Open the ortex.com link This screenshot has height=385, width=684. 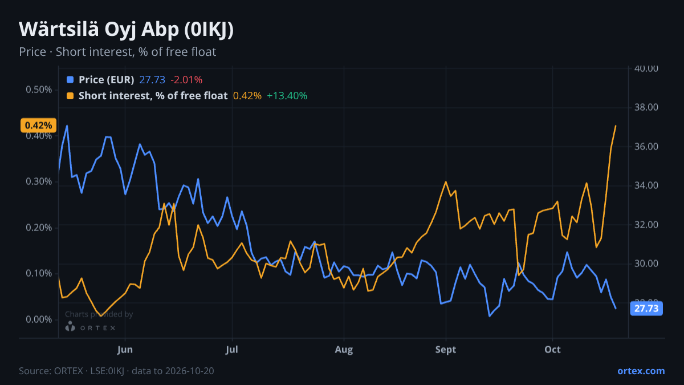tap(641, 371)
